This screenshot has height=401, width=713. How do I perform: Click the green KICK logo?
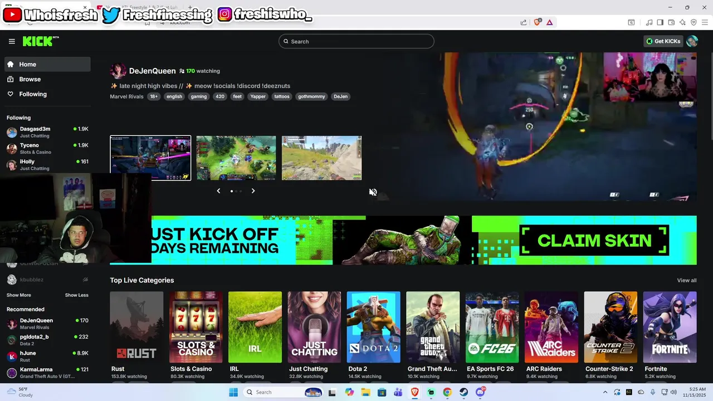click(x=40, y=41)
